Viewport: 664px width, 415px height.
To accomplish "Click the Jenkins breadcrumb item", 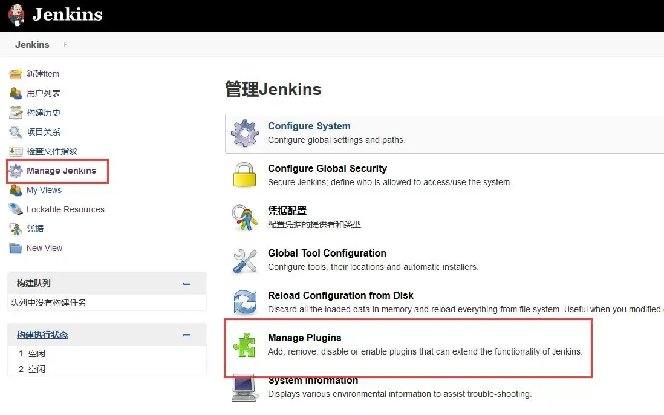I will (32, 44).
